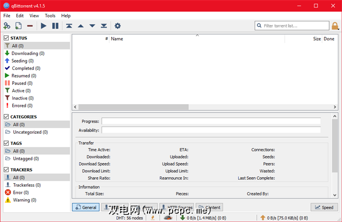The width and height of the screenshot is (342, 222).
Task: Select All (0) under Trackers
Action: pos(37,178)
